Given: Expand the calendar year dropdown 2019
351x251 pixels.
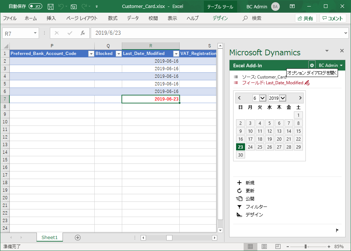Looking at the screenshot, I should coord(282,98).
